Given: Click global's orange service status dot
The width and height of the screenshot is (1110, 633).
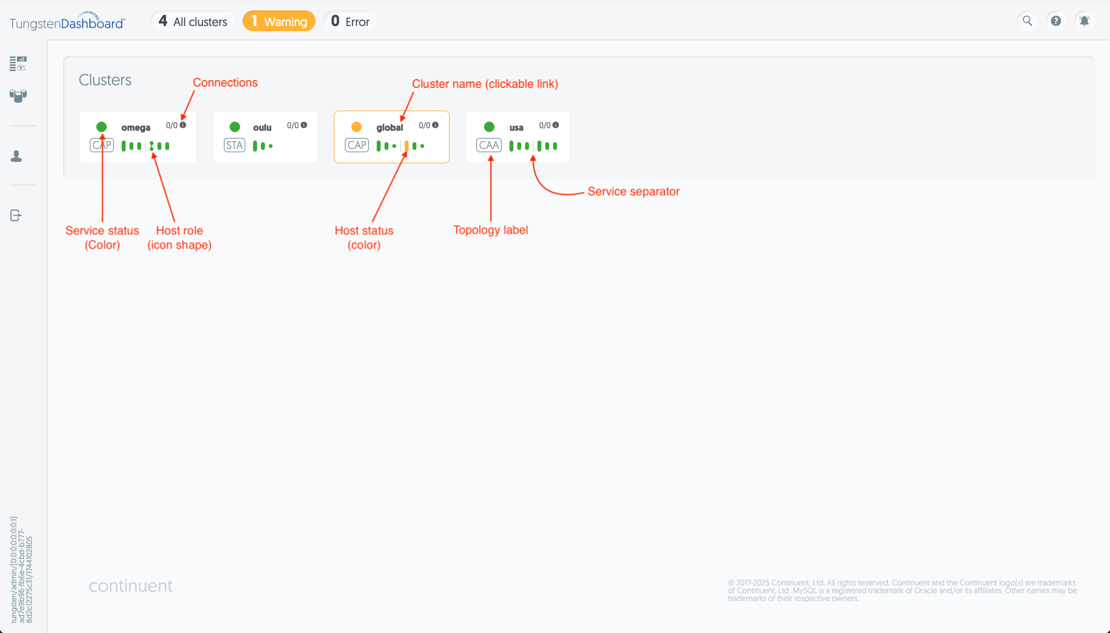Looking at the screenshot, I should point(357,127).
